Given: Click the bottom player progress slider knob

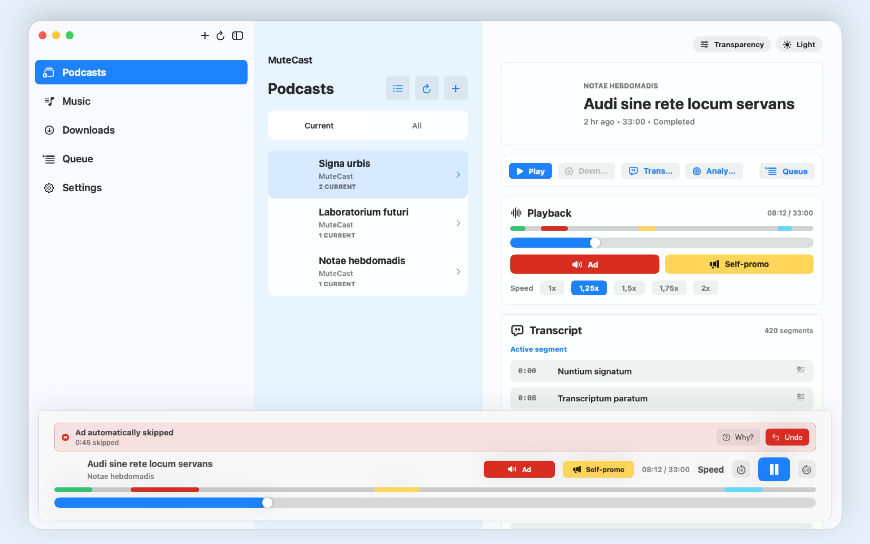Looking at the screenshot, I should coord(267,503).
